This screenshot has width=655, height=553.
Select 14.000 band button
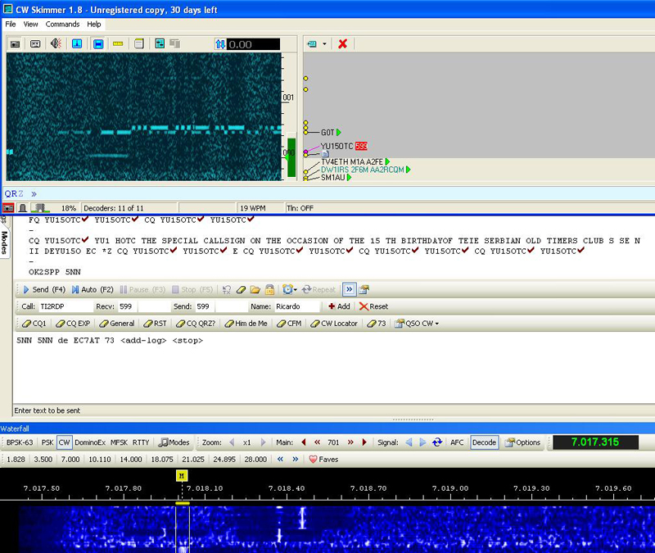(131, 460)
